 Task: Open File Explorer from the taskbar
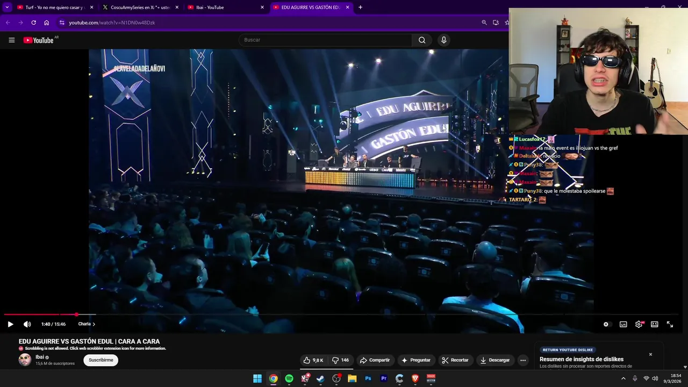[352, 378]
